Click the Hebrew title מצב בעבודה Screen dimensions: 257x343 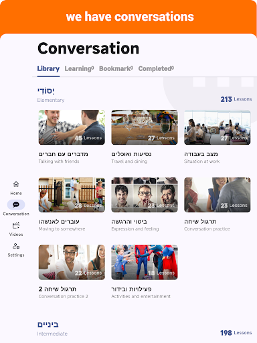(201, 154)
